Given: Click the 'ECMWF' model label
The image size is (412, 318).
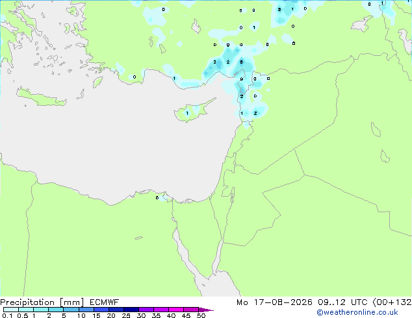Looking at the screenshot, I should (105, 302).
